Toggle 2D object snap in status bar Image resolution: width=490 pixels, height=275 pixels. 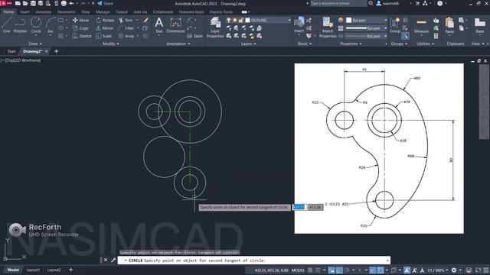[x=381, y=270]
